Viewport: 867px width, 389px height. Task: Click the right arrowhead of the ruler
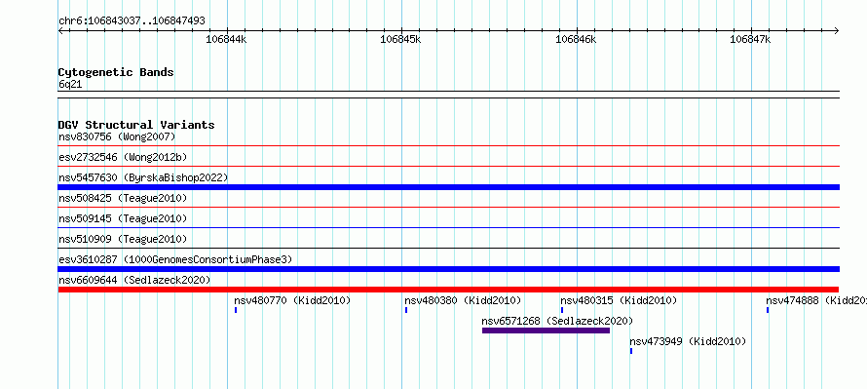point(837,30)
